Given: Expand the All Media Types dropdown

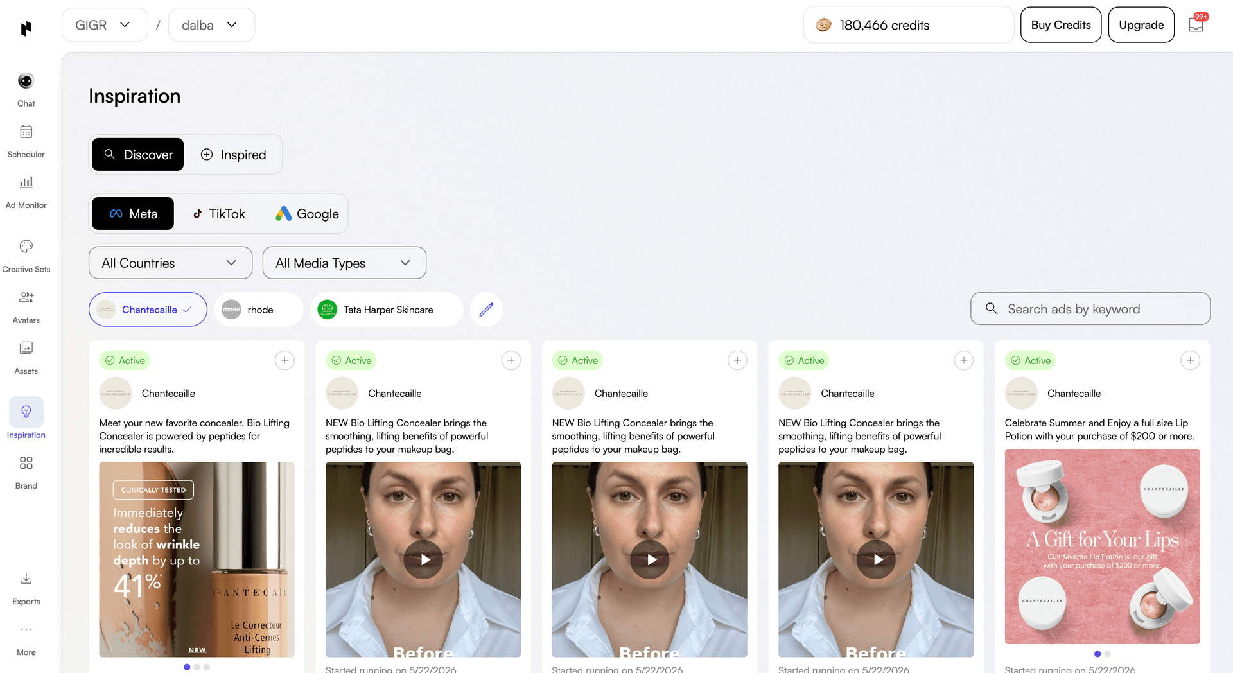Looking at the screenshot, I should [x=344, y=263].
